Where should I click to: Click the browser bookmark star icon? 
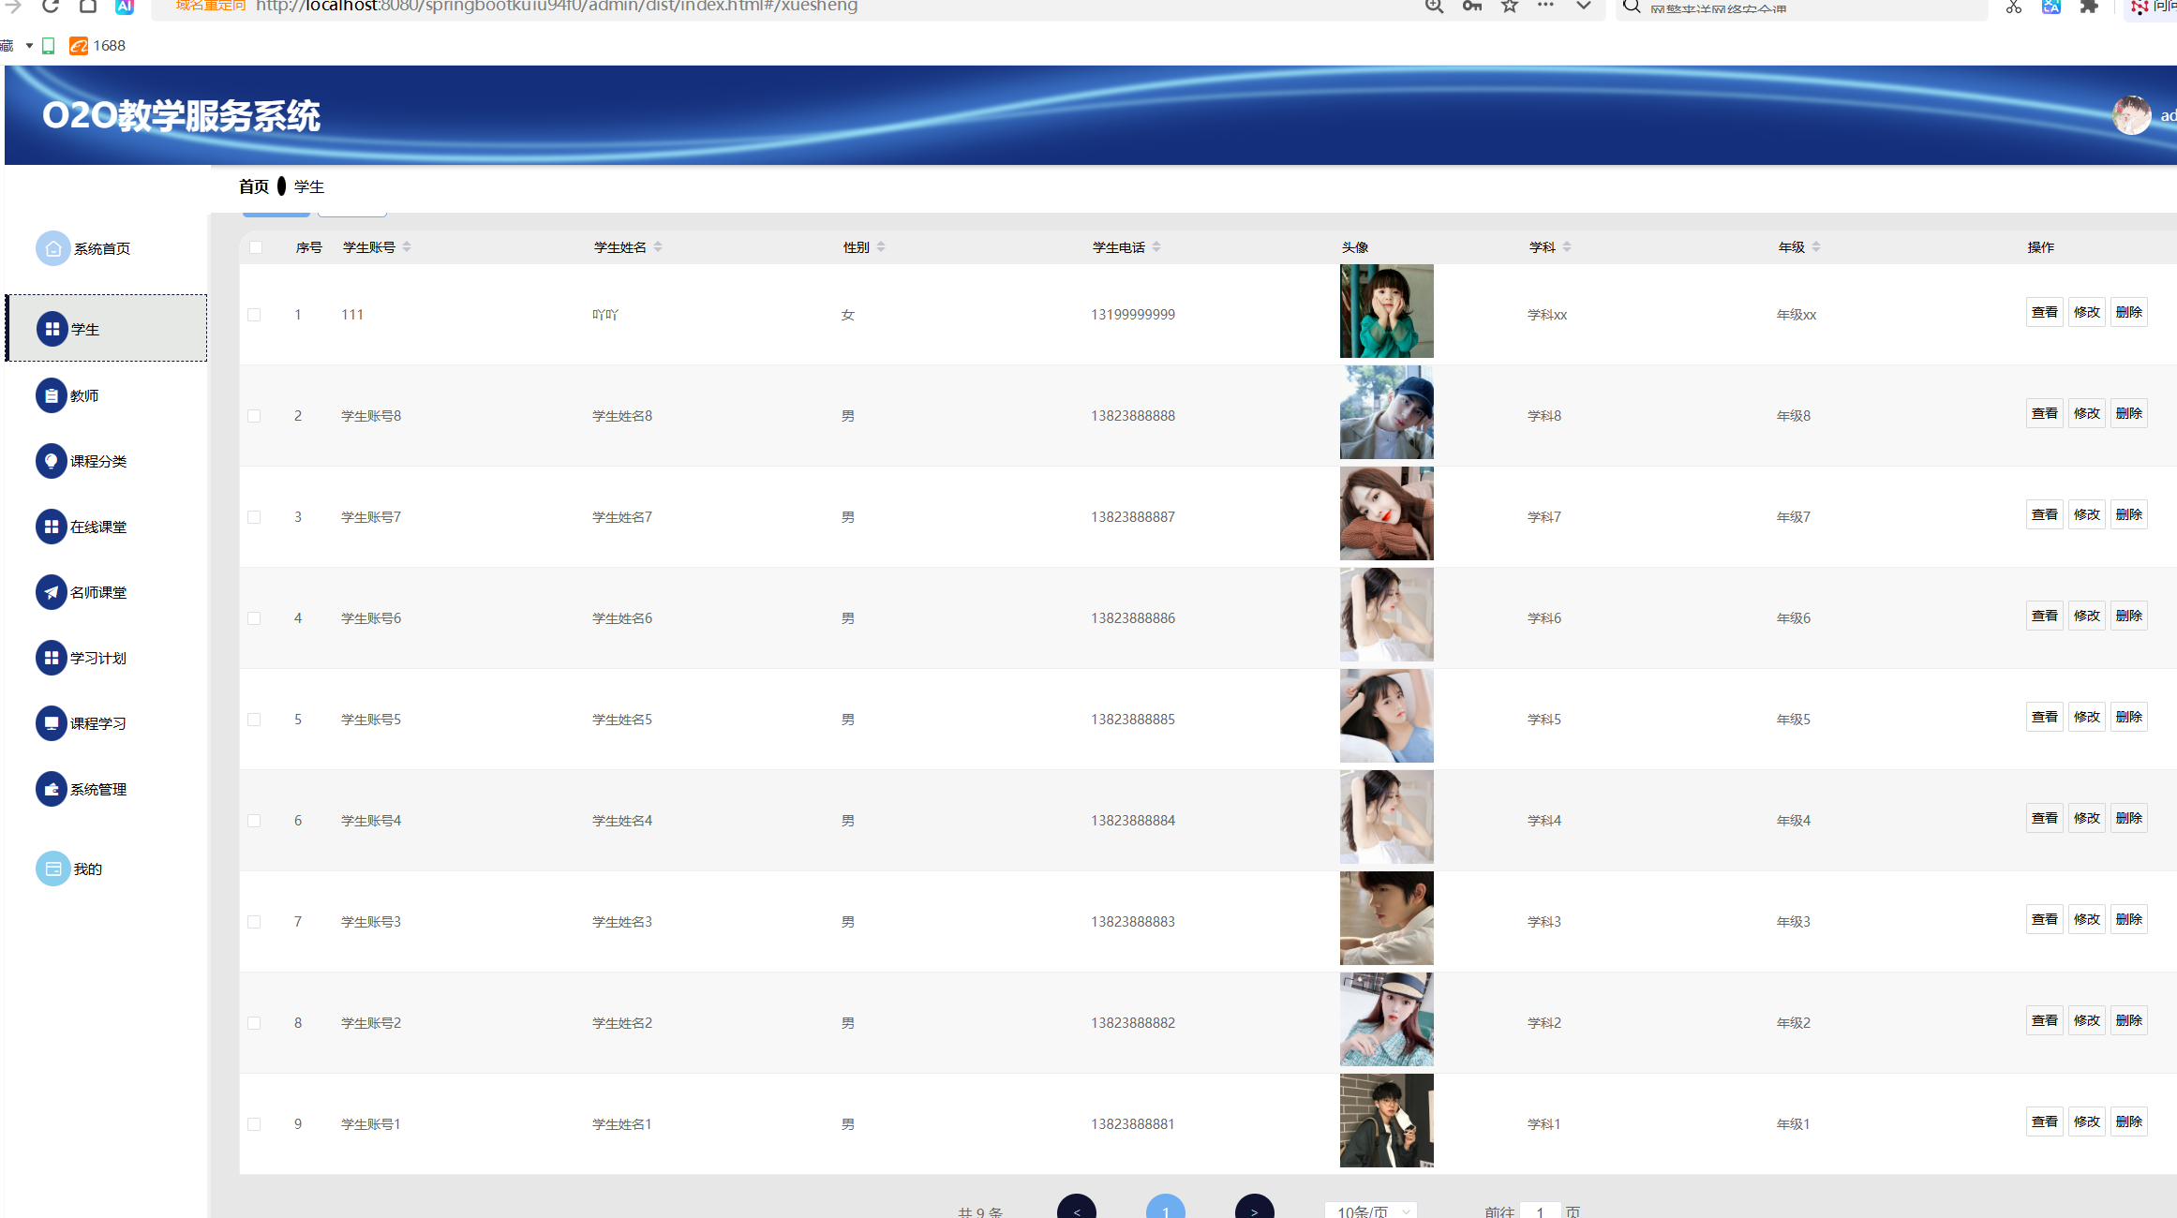pyautogui.click(x=1509, y=6)
